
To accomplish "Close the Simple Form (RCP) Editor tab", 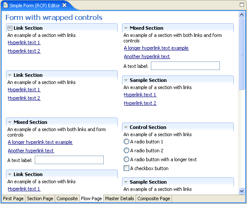I will tap(64, 6).
